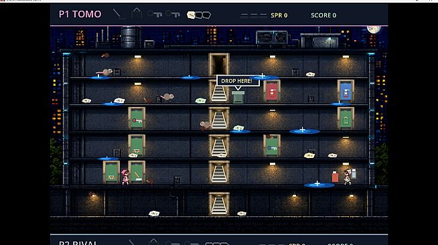
Task: Open the green door with up-arrow symbol
Action: pos(346,118)
